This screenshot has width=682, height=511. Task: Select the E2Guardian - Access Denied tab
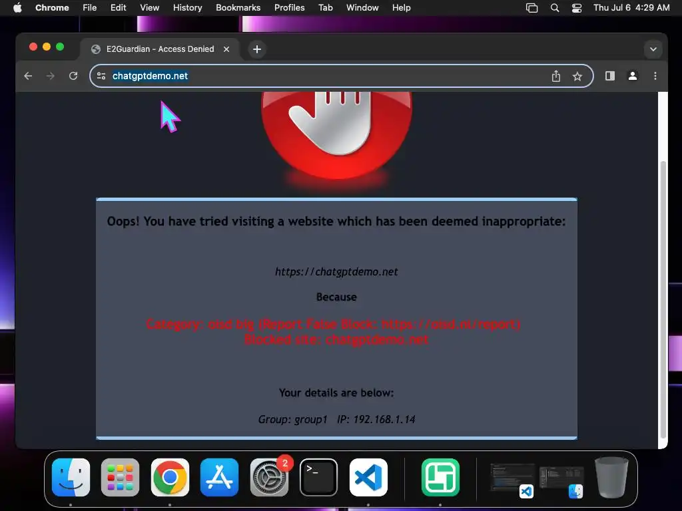coord(159,49)
